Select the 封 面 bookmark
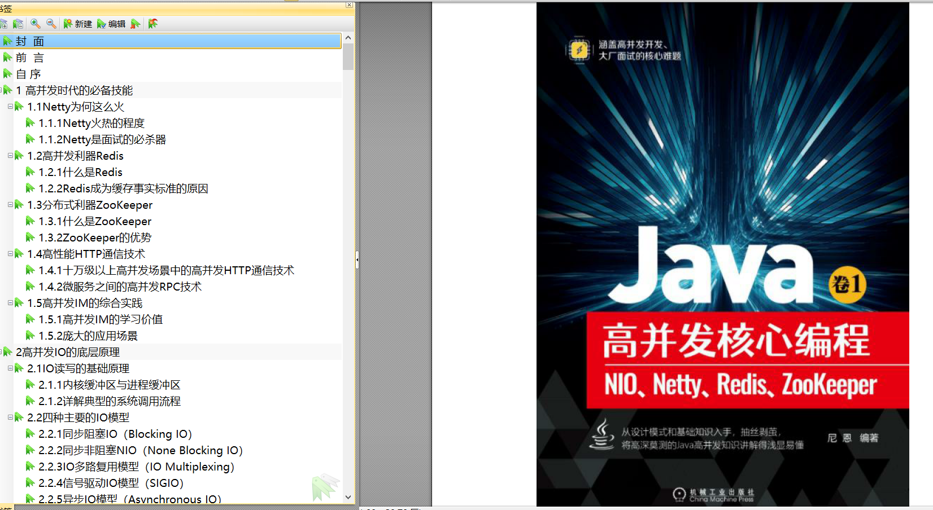Viewport: 933px width, 510px height. point(171,41)
